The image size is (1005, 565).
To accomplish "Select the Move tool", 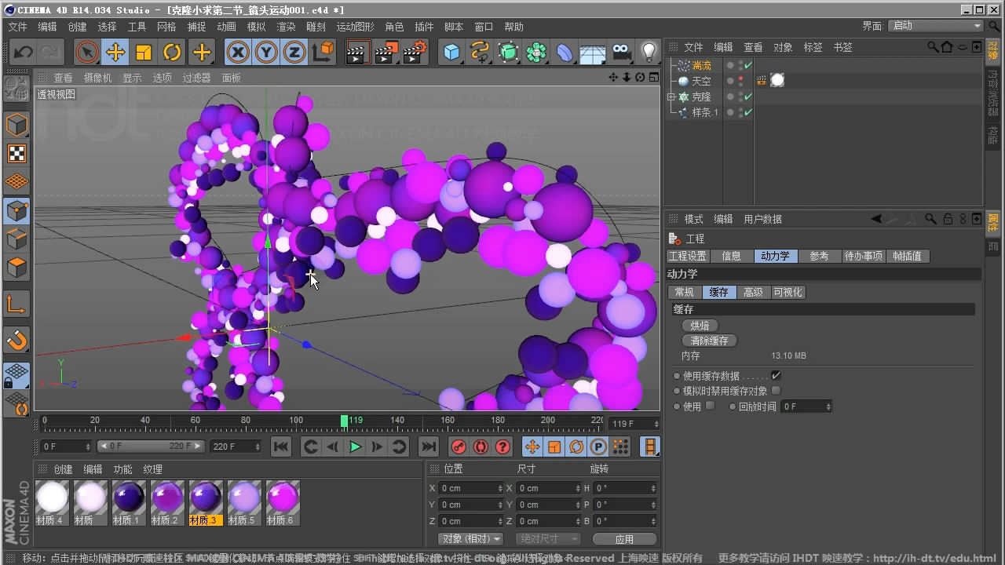I will coord(115,52).
